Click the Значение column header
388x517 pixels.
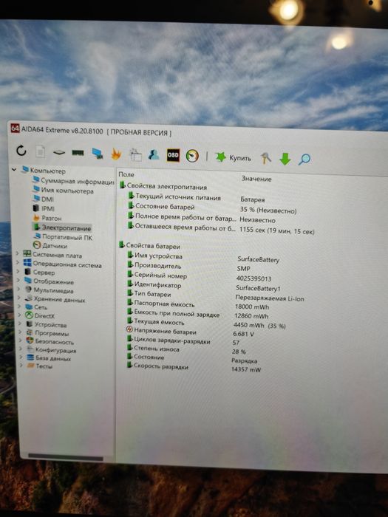tap(256, 179)
